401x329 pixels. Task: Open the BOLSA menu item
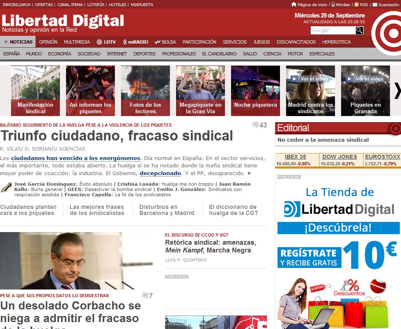coord(165,42)
